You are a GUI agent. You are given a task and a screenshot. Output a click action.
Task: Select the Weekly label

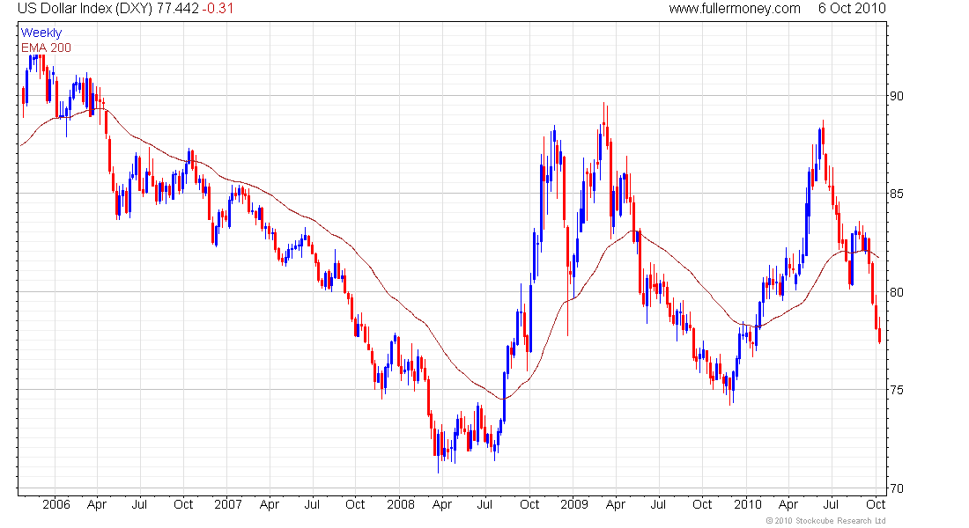(x=41, y=33)
